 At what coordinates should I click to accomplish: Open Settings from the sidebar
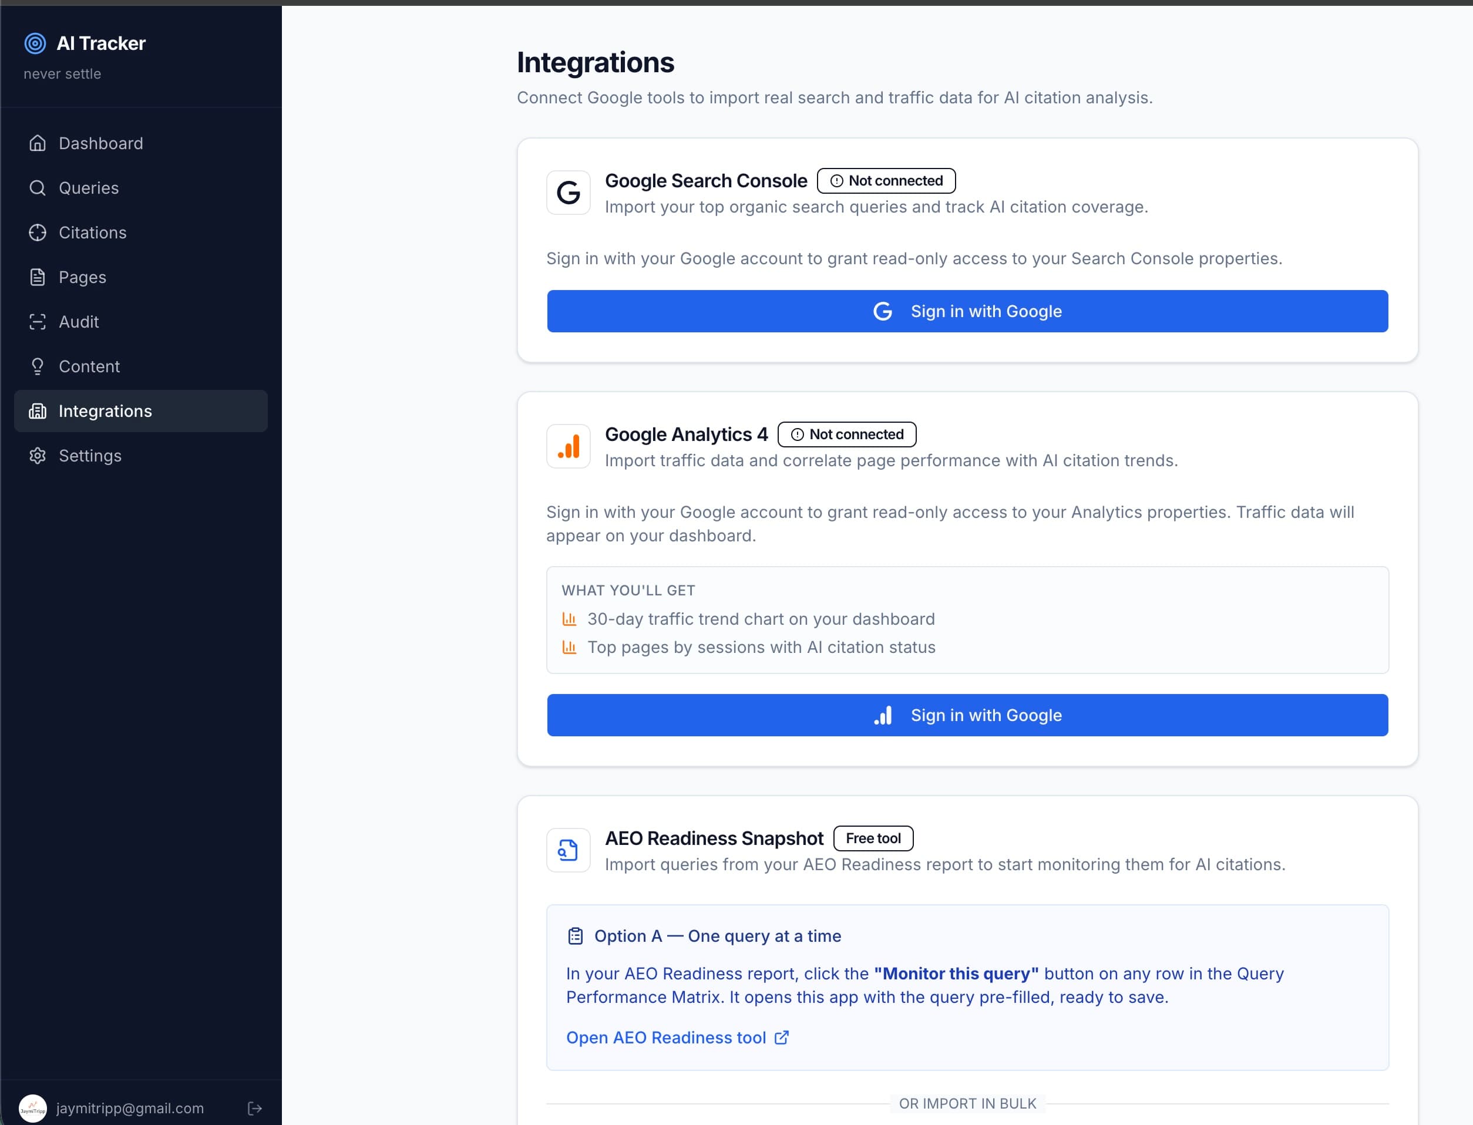[141, 456]
